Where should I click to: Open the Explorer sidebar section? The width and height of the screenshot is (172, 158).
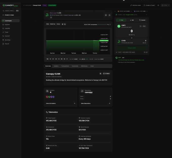pos(11,24)
